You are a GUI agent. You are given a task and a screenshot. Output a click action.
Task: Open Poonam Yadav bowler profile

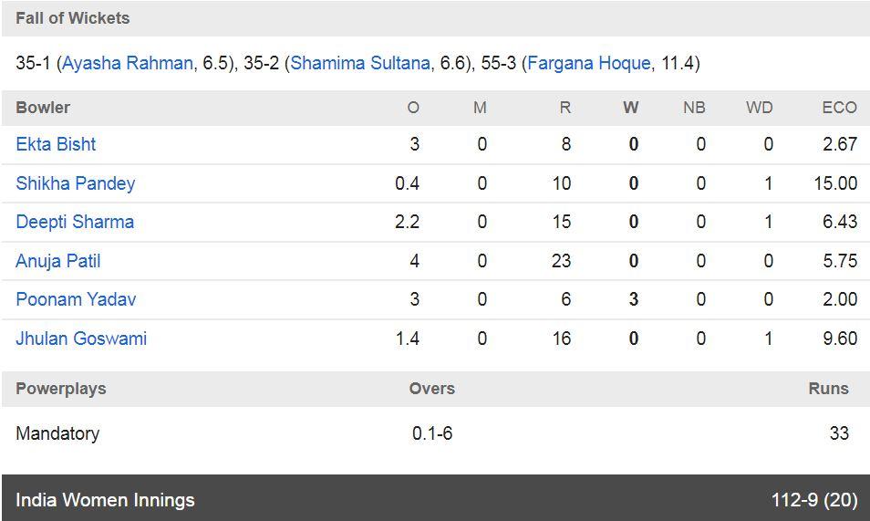pyautogui.click(x=76, y=299)
